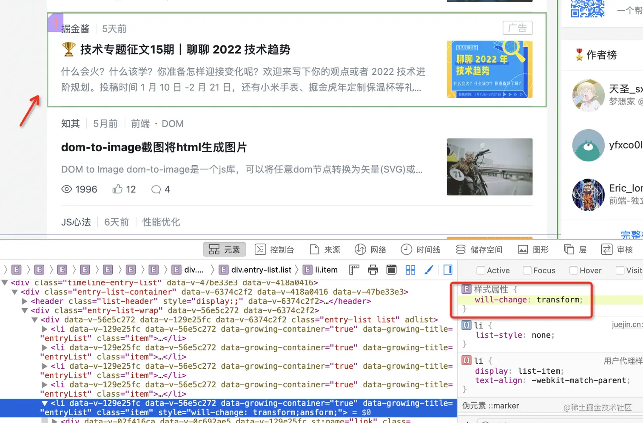Toggle the details sidebar panel icon
The height and width of the screenshot is (423, 643).
(x=448, y=270)
